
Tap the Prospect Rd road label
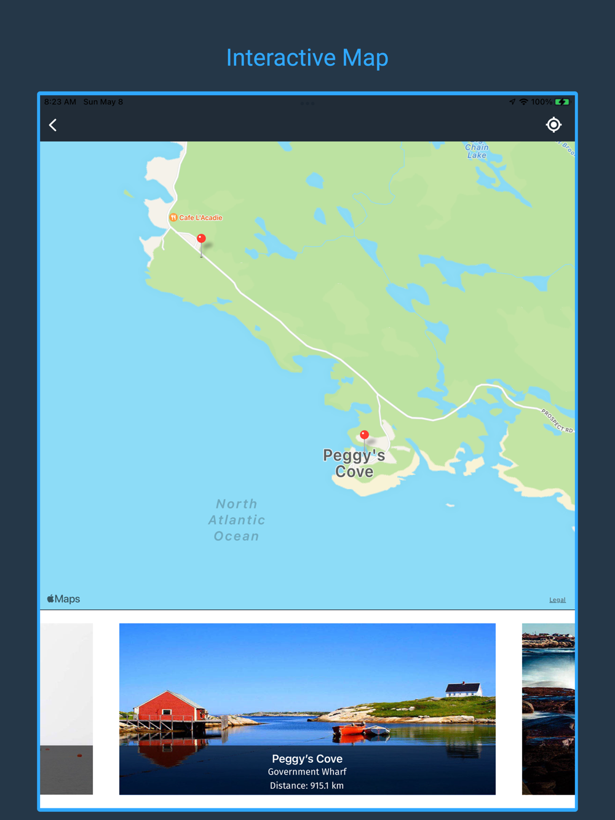coord(557,421)
